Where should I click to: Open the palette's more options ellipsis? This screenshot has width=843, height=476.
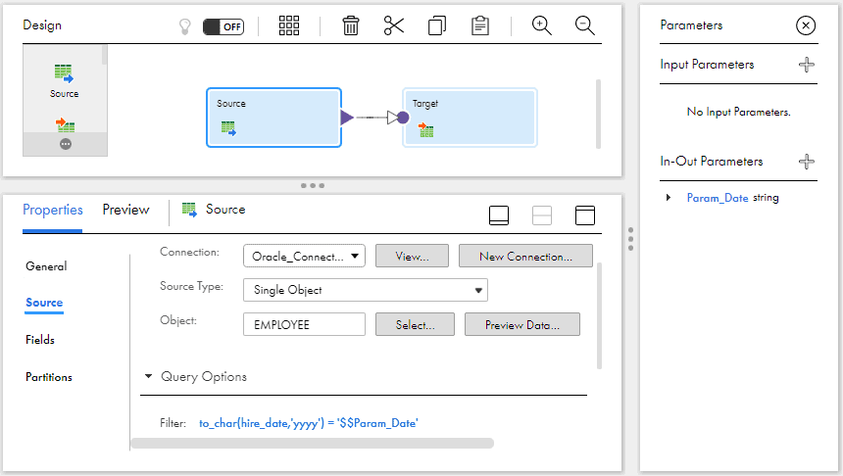[66, 144]
